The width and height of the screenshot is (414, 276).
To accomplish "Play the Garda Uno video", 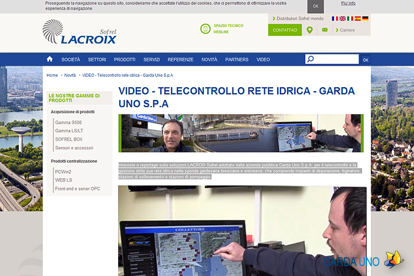I will (x=242, y=231).
